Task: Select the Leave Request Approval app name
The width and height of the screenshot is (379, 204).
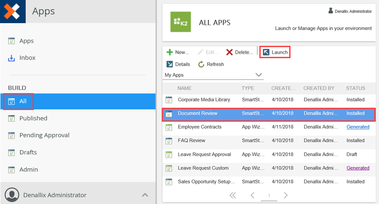Action: (204, 154)
